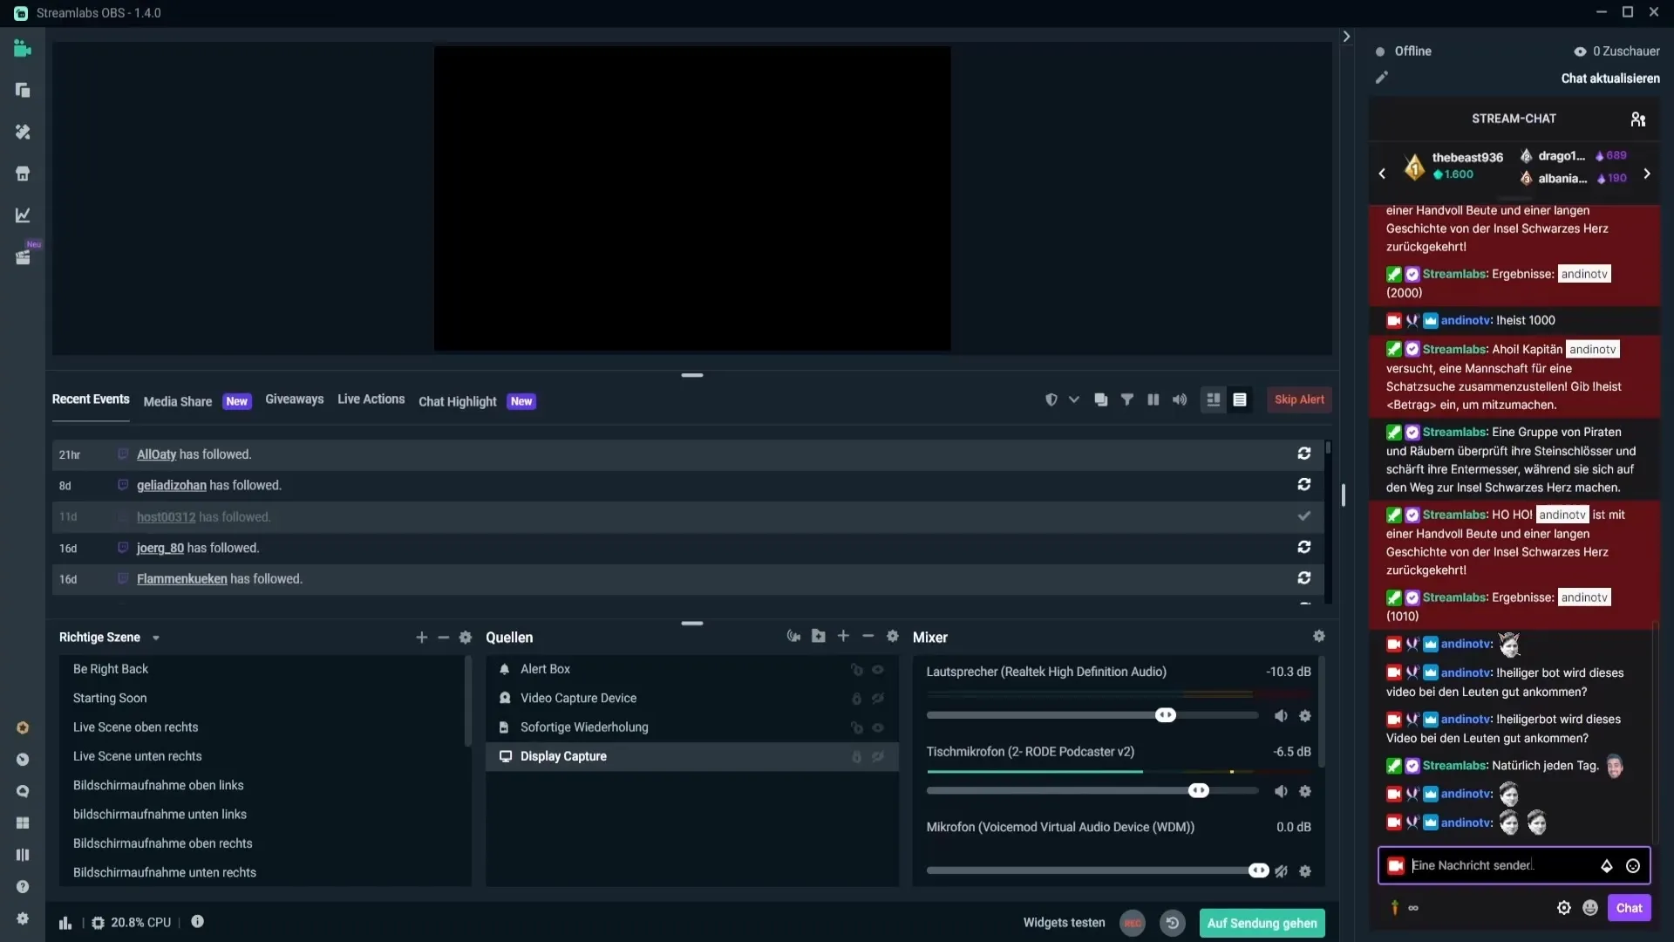This screenshot has height=942, width=1674.
Task: Click the alert filter icon in Recent Events
Action: point(1126,400)
